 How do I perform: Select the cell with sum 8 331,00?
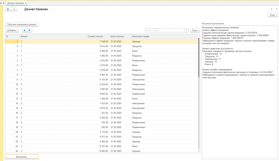(x=98, y=146)
